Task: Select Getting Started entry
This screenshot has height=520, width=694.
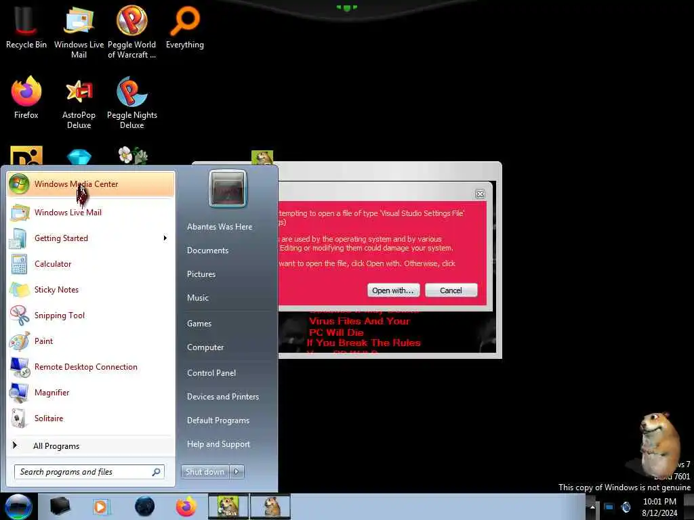Action: [91, 238]
